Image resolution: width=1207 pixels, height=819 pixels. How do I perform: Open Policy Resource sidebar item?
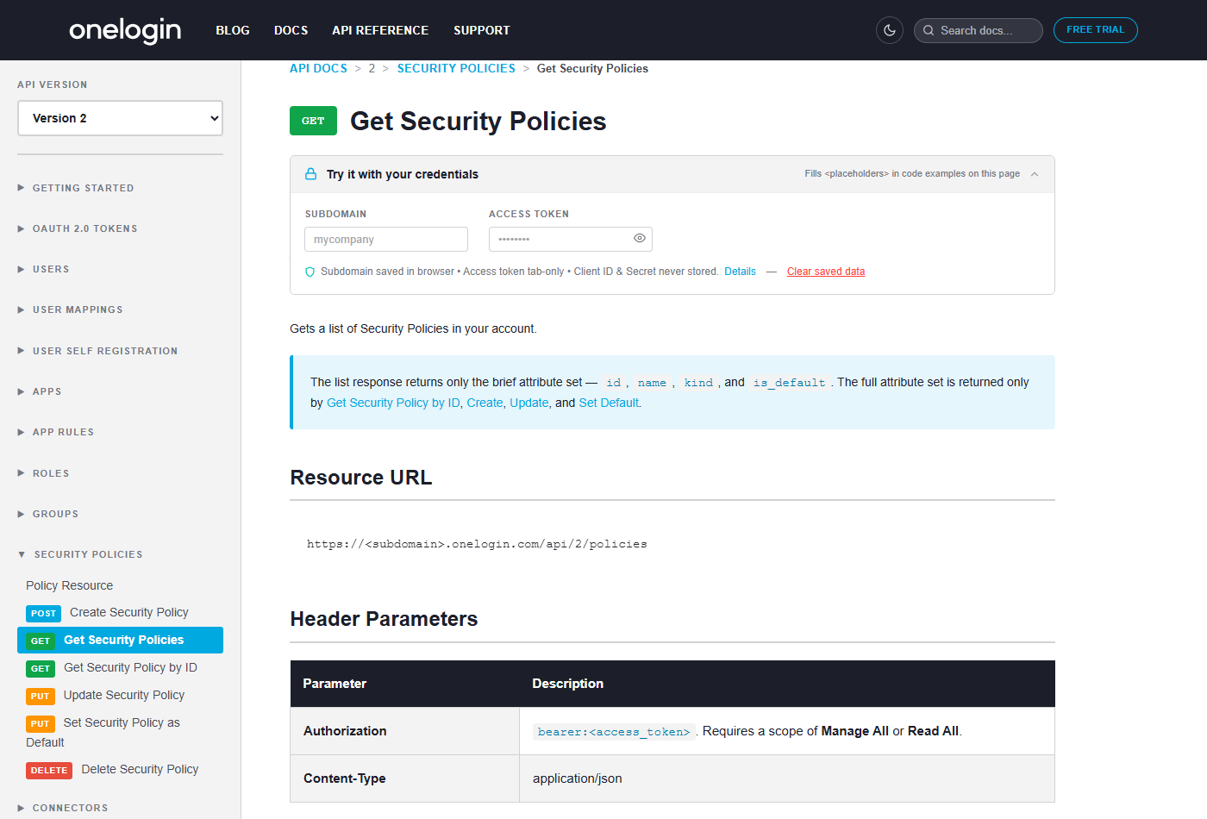[x=69, y=585]
